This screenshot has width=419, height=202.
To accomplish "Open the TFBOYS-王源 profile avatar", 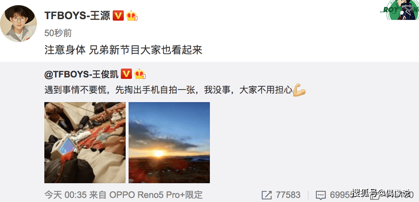I will [18, 24].
